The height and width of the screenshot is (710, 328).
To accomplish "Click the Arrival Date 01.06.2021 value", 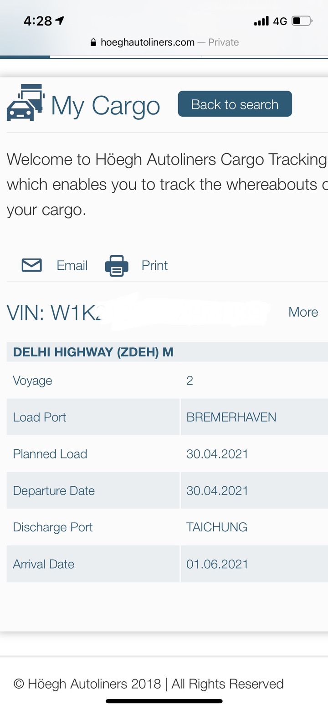I will point(217,564).
